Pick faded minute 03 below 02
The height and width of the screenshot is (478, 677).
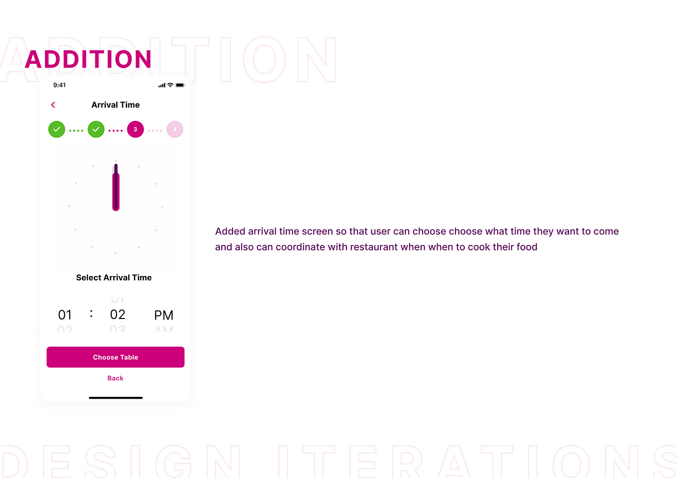point(118,329)
